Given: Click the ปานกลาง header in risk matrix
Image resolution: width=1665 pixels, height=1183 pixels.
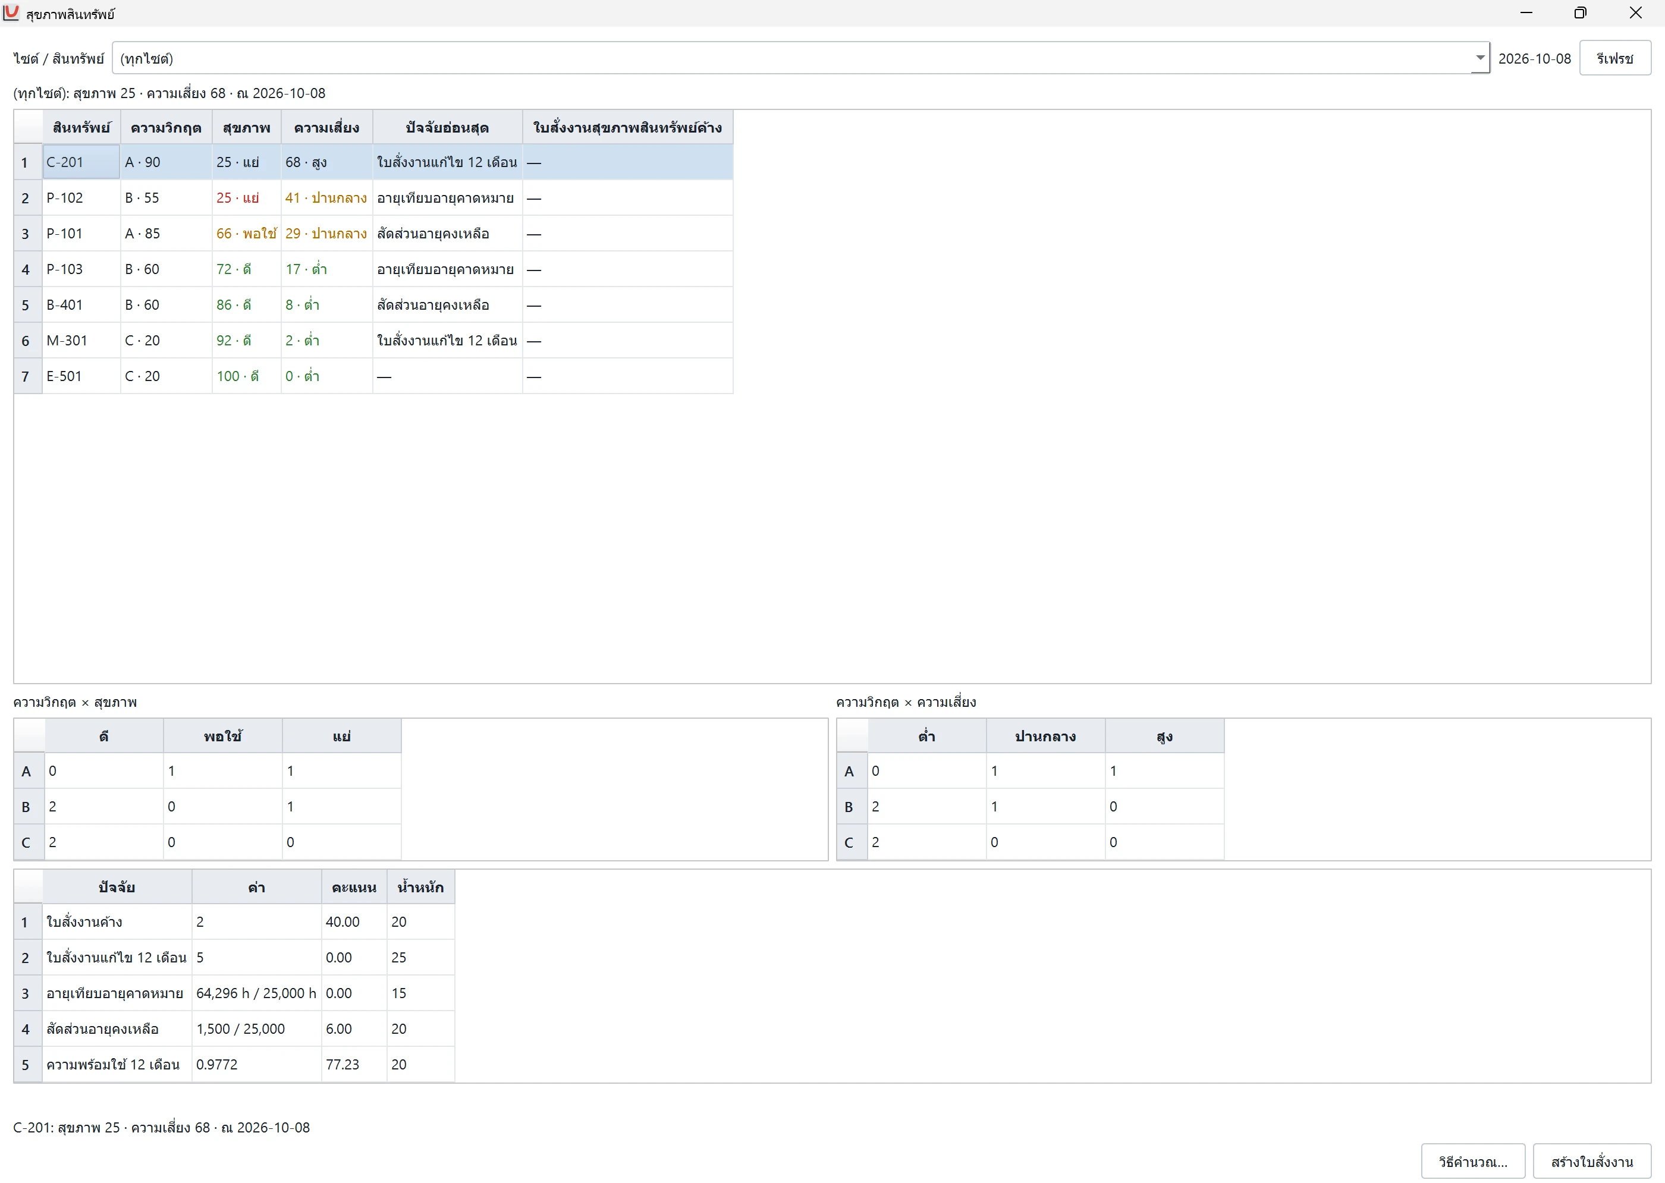Looking at the screenshot, I should (x=1045, y=736).
